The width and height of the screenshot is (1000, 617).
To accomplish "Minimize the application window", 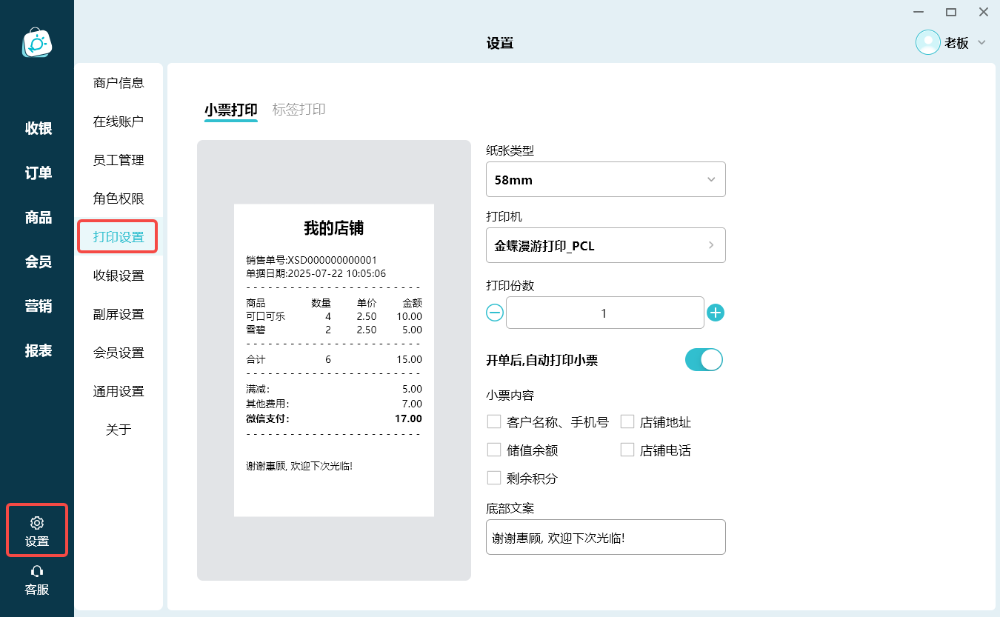I will click(x=919, y=12).
